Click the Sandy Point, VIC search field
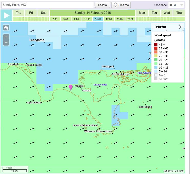 pyautogui.click(x=47, y=5)
